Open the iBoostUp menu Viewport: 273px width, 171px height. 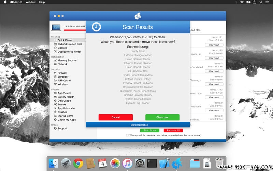click(16, 2)
